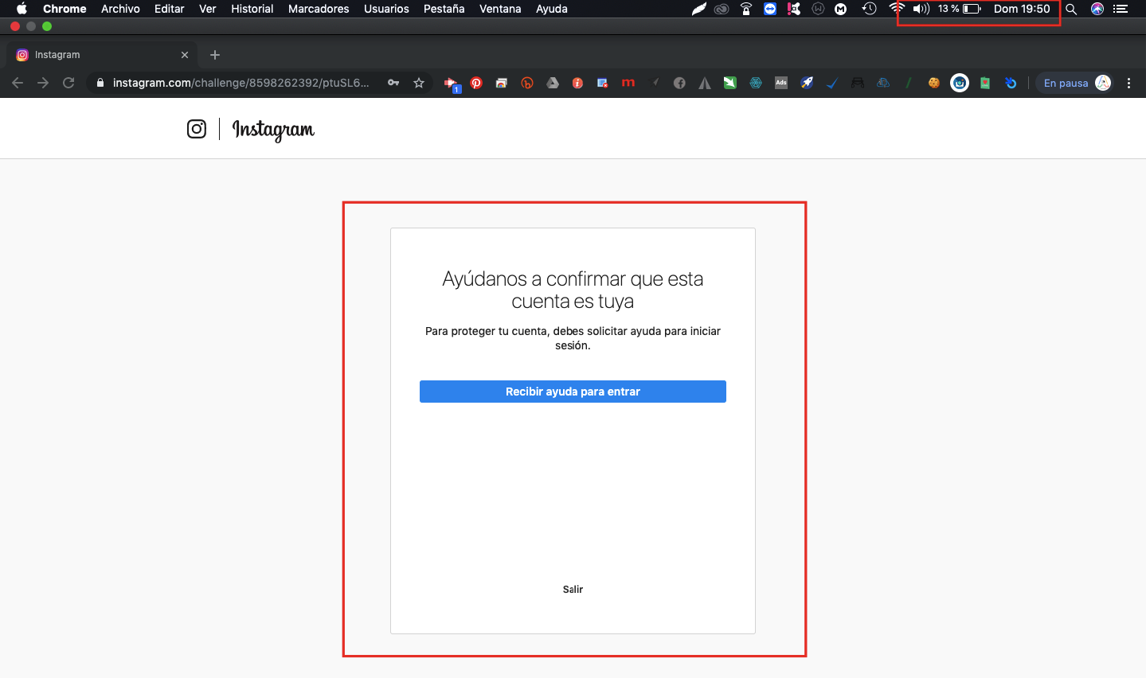Open the Archivo menu
The height and width of the screenshot is (678, 1146).
120,9
